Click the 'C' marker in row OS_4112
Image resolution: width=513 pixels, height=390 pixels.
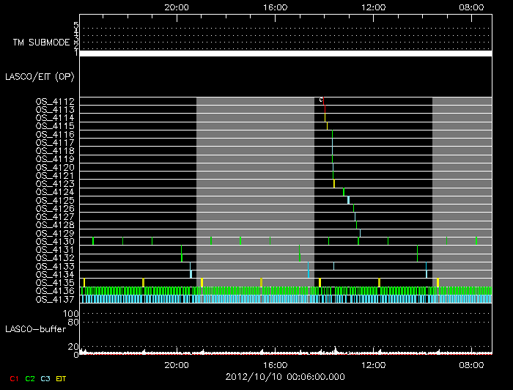[x=320, y=100]
